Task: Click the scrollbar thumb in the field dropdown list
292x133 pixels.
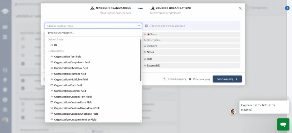Action: [x=141, y=60]
